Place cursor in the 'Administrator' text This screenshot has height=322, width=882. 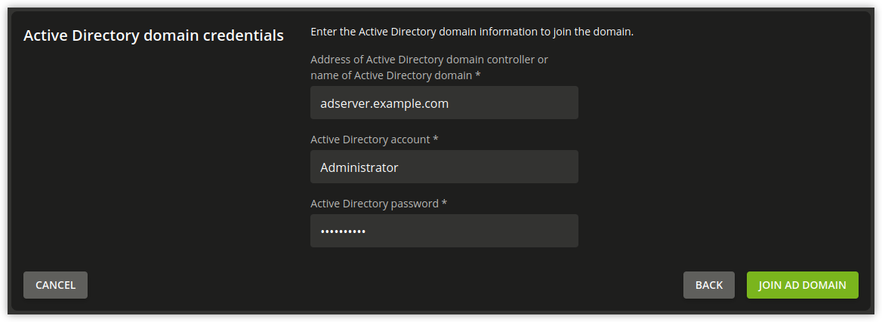coord(359,167)
